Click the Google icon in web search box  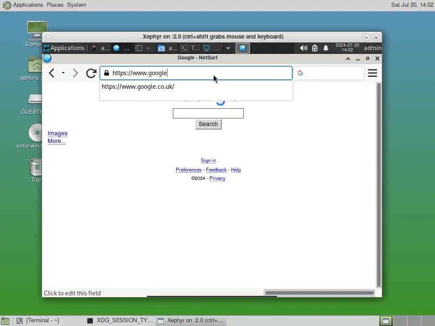[x=300, y=73]
